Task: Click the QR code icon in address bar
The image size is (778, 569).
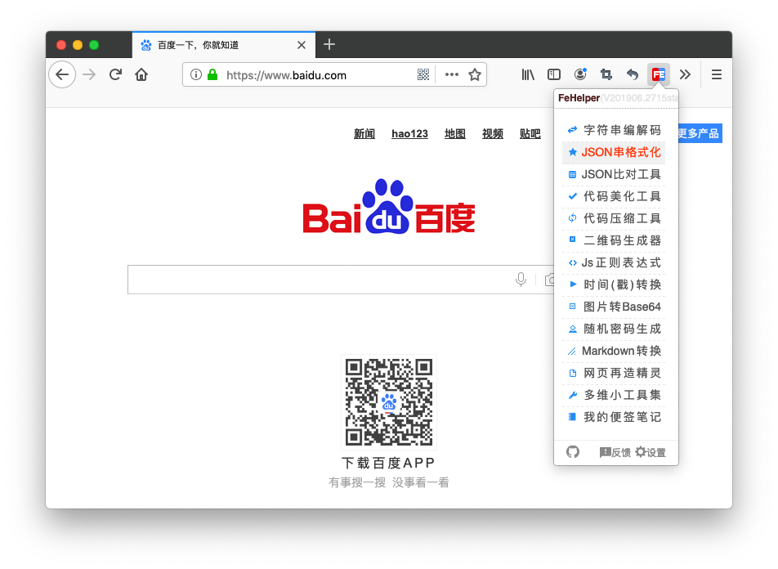Action: click(x=423, y=75)
